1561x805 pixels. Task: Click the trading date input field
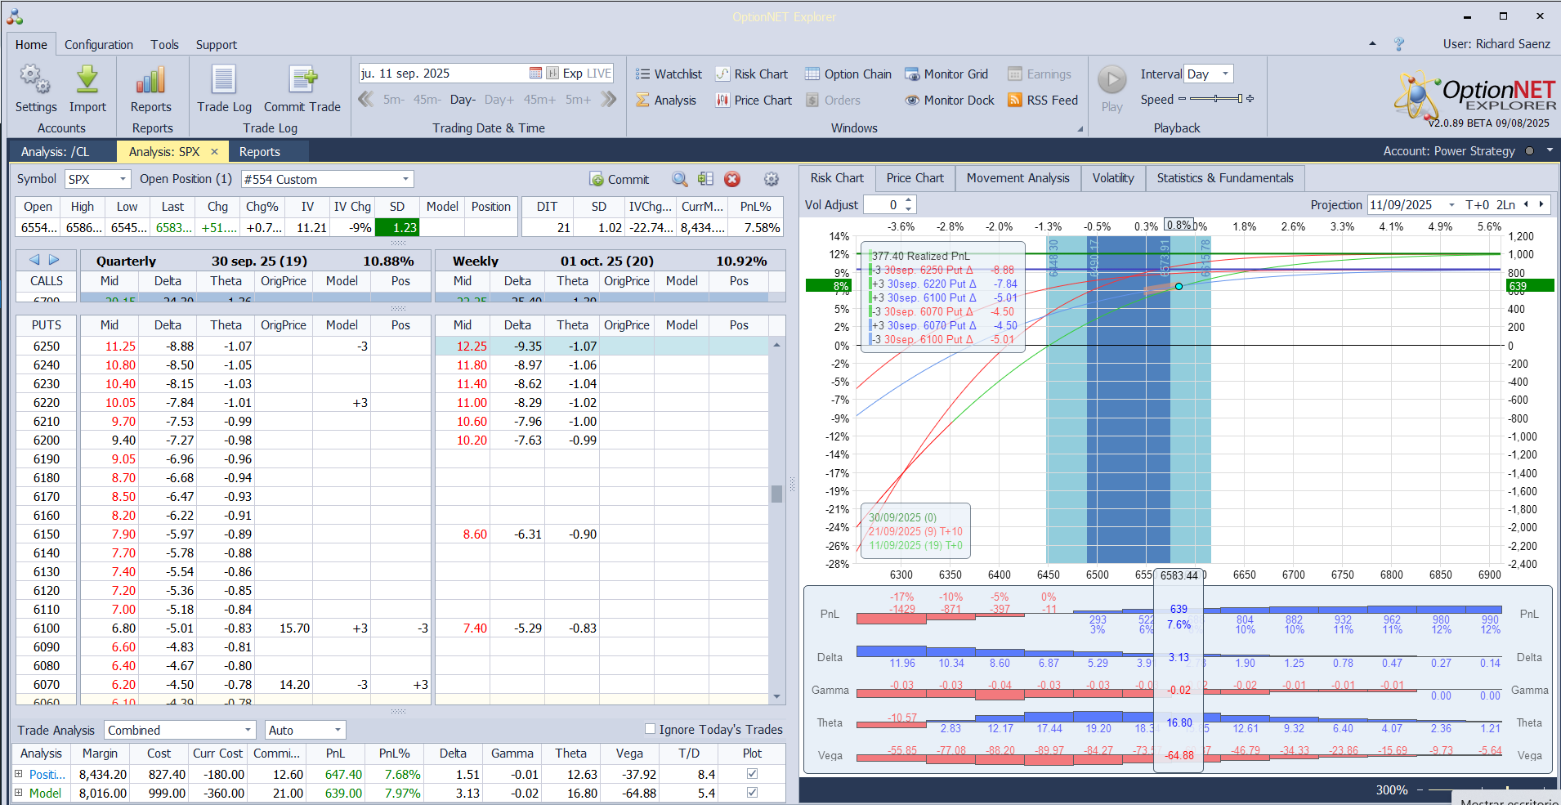coord(443,74)
